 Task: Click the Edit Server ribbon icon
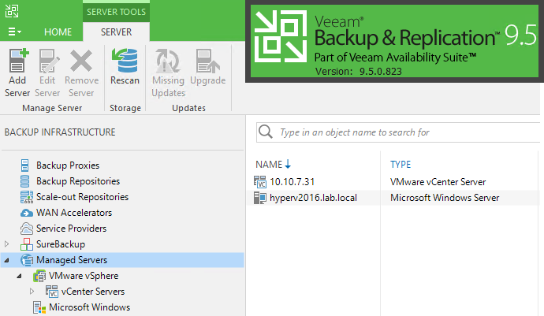pos(49,61)
